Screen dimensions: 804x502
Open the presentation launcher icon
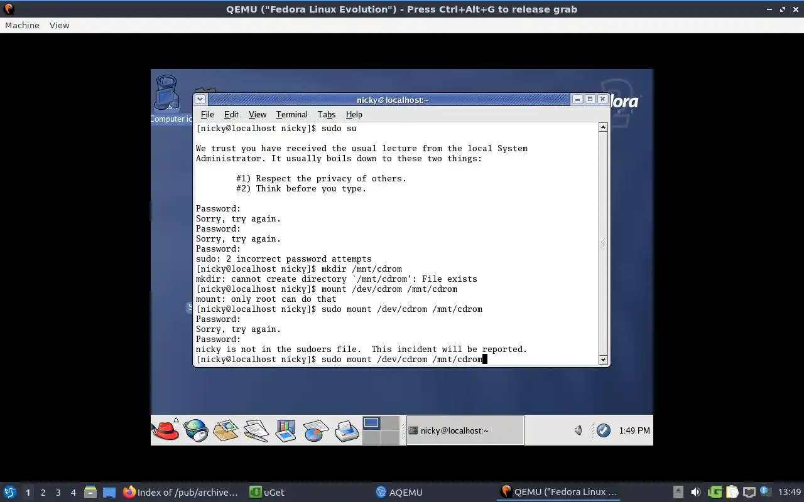tap(286, 430)
